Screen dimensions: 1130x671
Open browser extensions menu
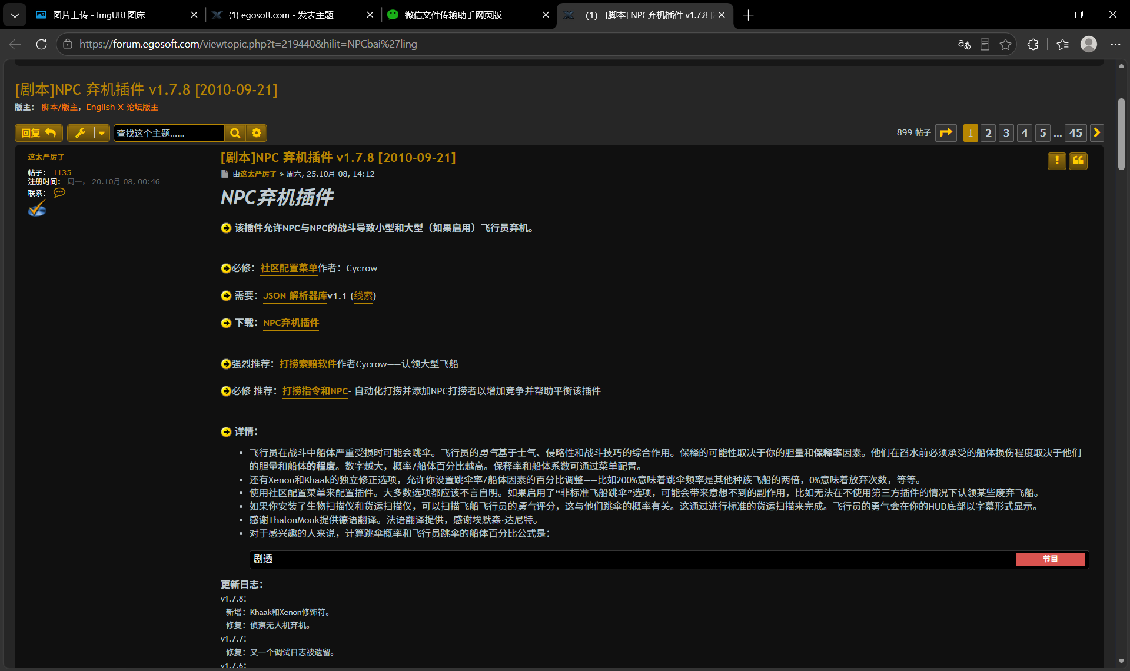pos(1032,44)
